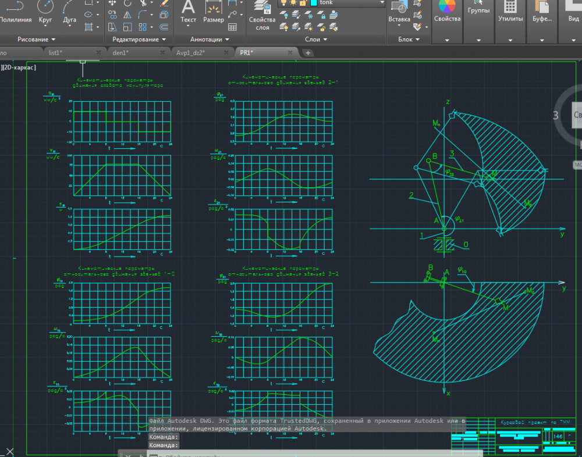This screenshot has width=582, height=457.
Task: Click the [2D-каркас] visual style label
Action: [x=19, y=67]
